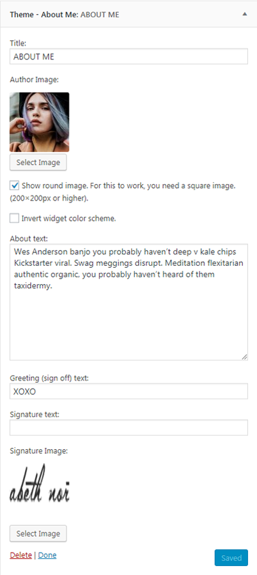This screenshot has width=257, height=575.
Task: Click the widget header title bar
Action: pos(128,15)
